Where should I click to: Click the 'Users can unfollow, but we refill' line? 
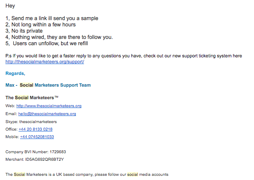46,44
